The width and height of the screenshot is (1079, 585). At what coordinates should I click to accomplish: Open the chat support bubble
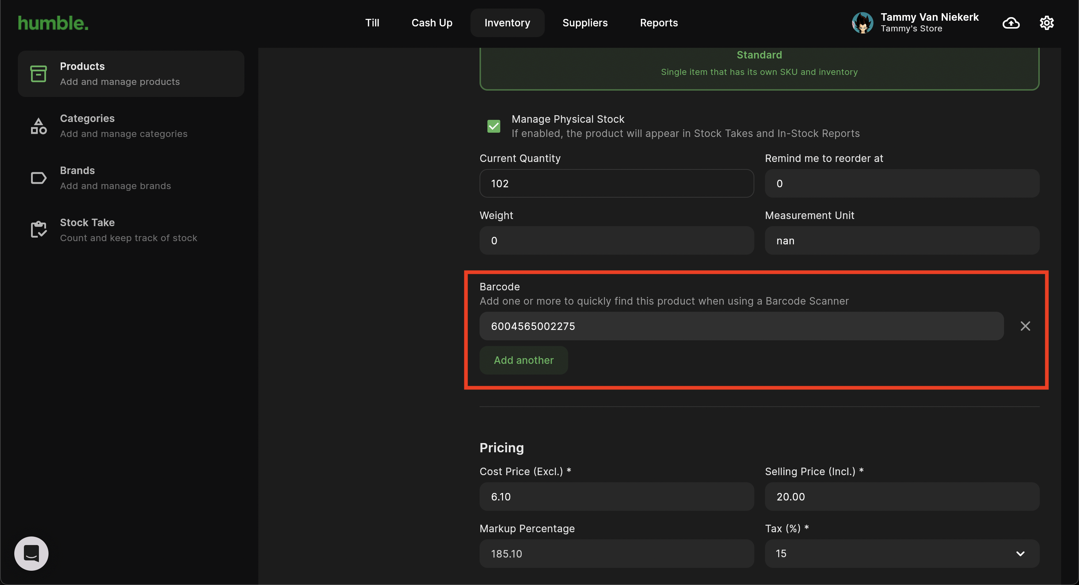click(x=31, y=553)
